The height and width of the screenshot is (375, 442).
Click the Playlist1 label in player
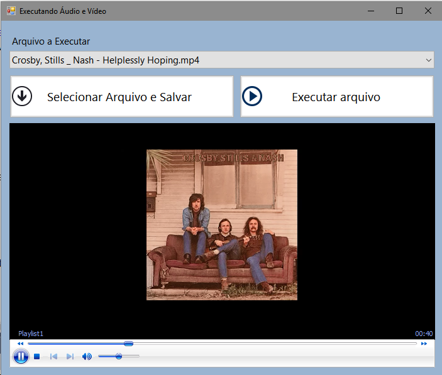point(31,334)
